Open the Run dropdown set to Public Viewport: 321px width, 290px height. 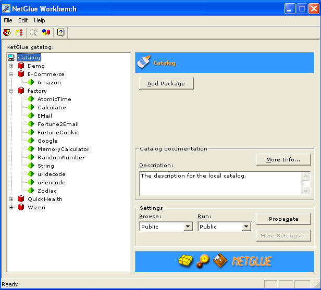pyautogui.click(x=246, y=226)
